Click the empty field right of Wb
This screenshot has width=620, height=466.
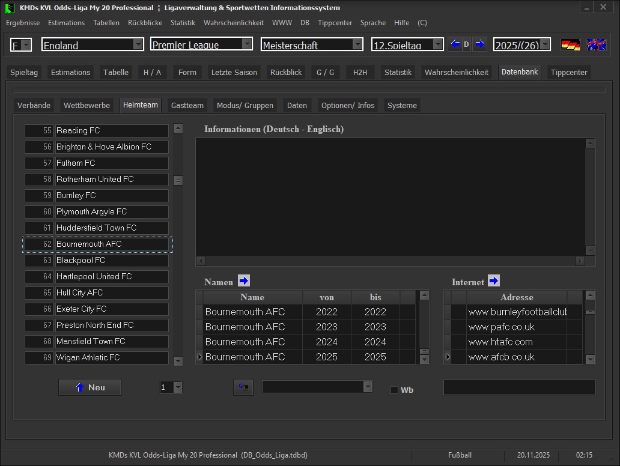(519, 387)
